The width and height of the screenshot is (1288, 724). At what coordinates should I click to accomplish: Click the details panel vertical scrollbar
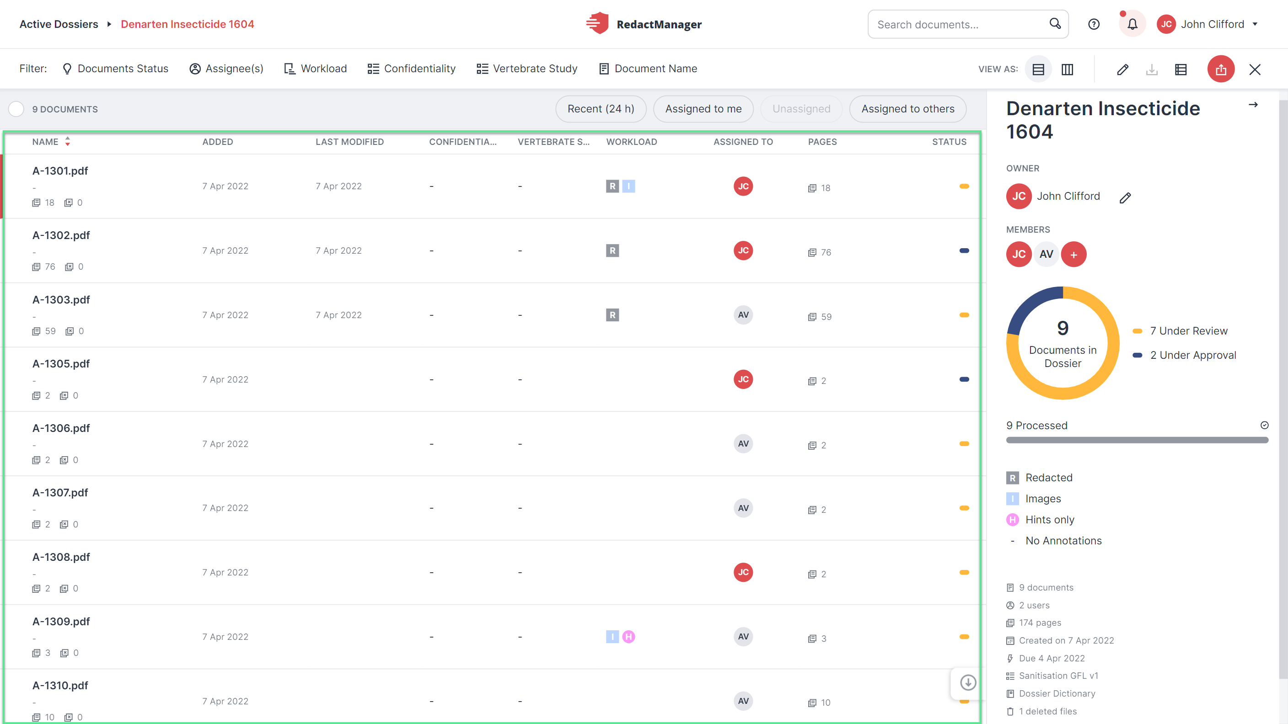1283,390
